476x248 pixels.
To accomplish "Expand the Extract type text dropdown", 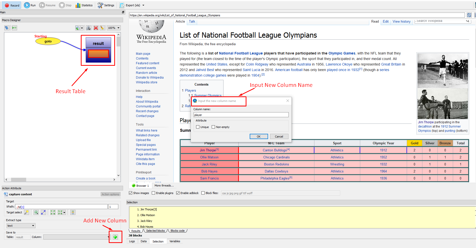I will pos(21,226).
